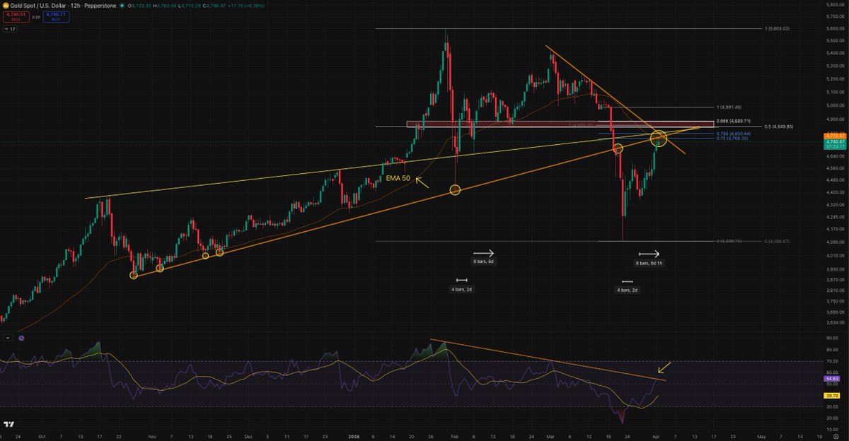The image size is (849, 441).
Task: Click the right '4 bars, 2d' label near March
Action: (627, 290)
